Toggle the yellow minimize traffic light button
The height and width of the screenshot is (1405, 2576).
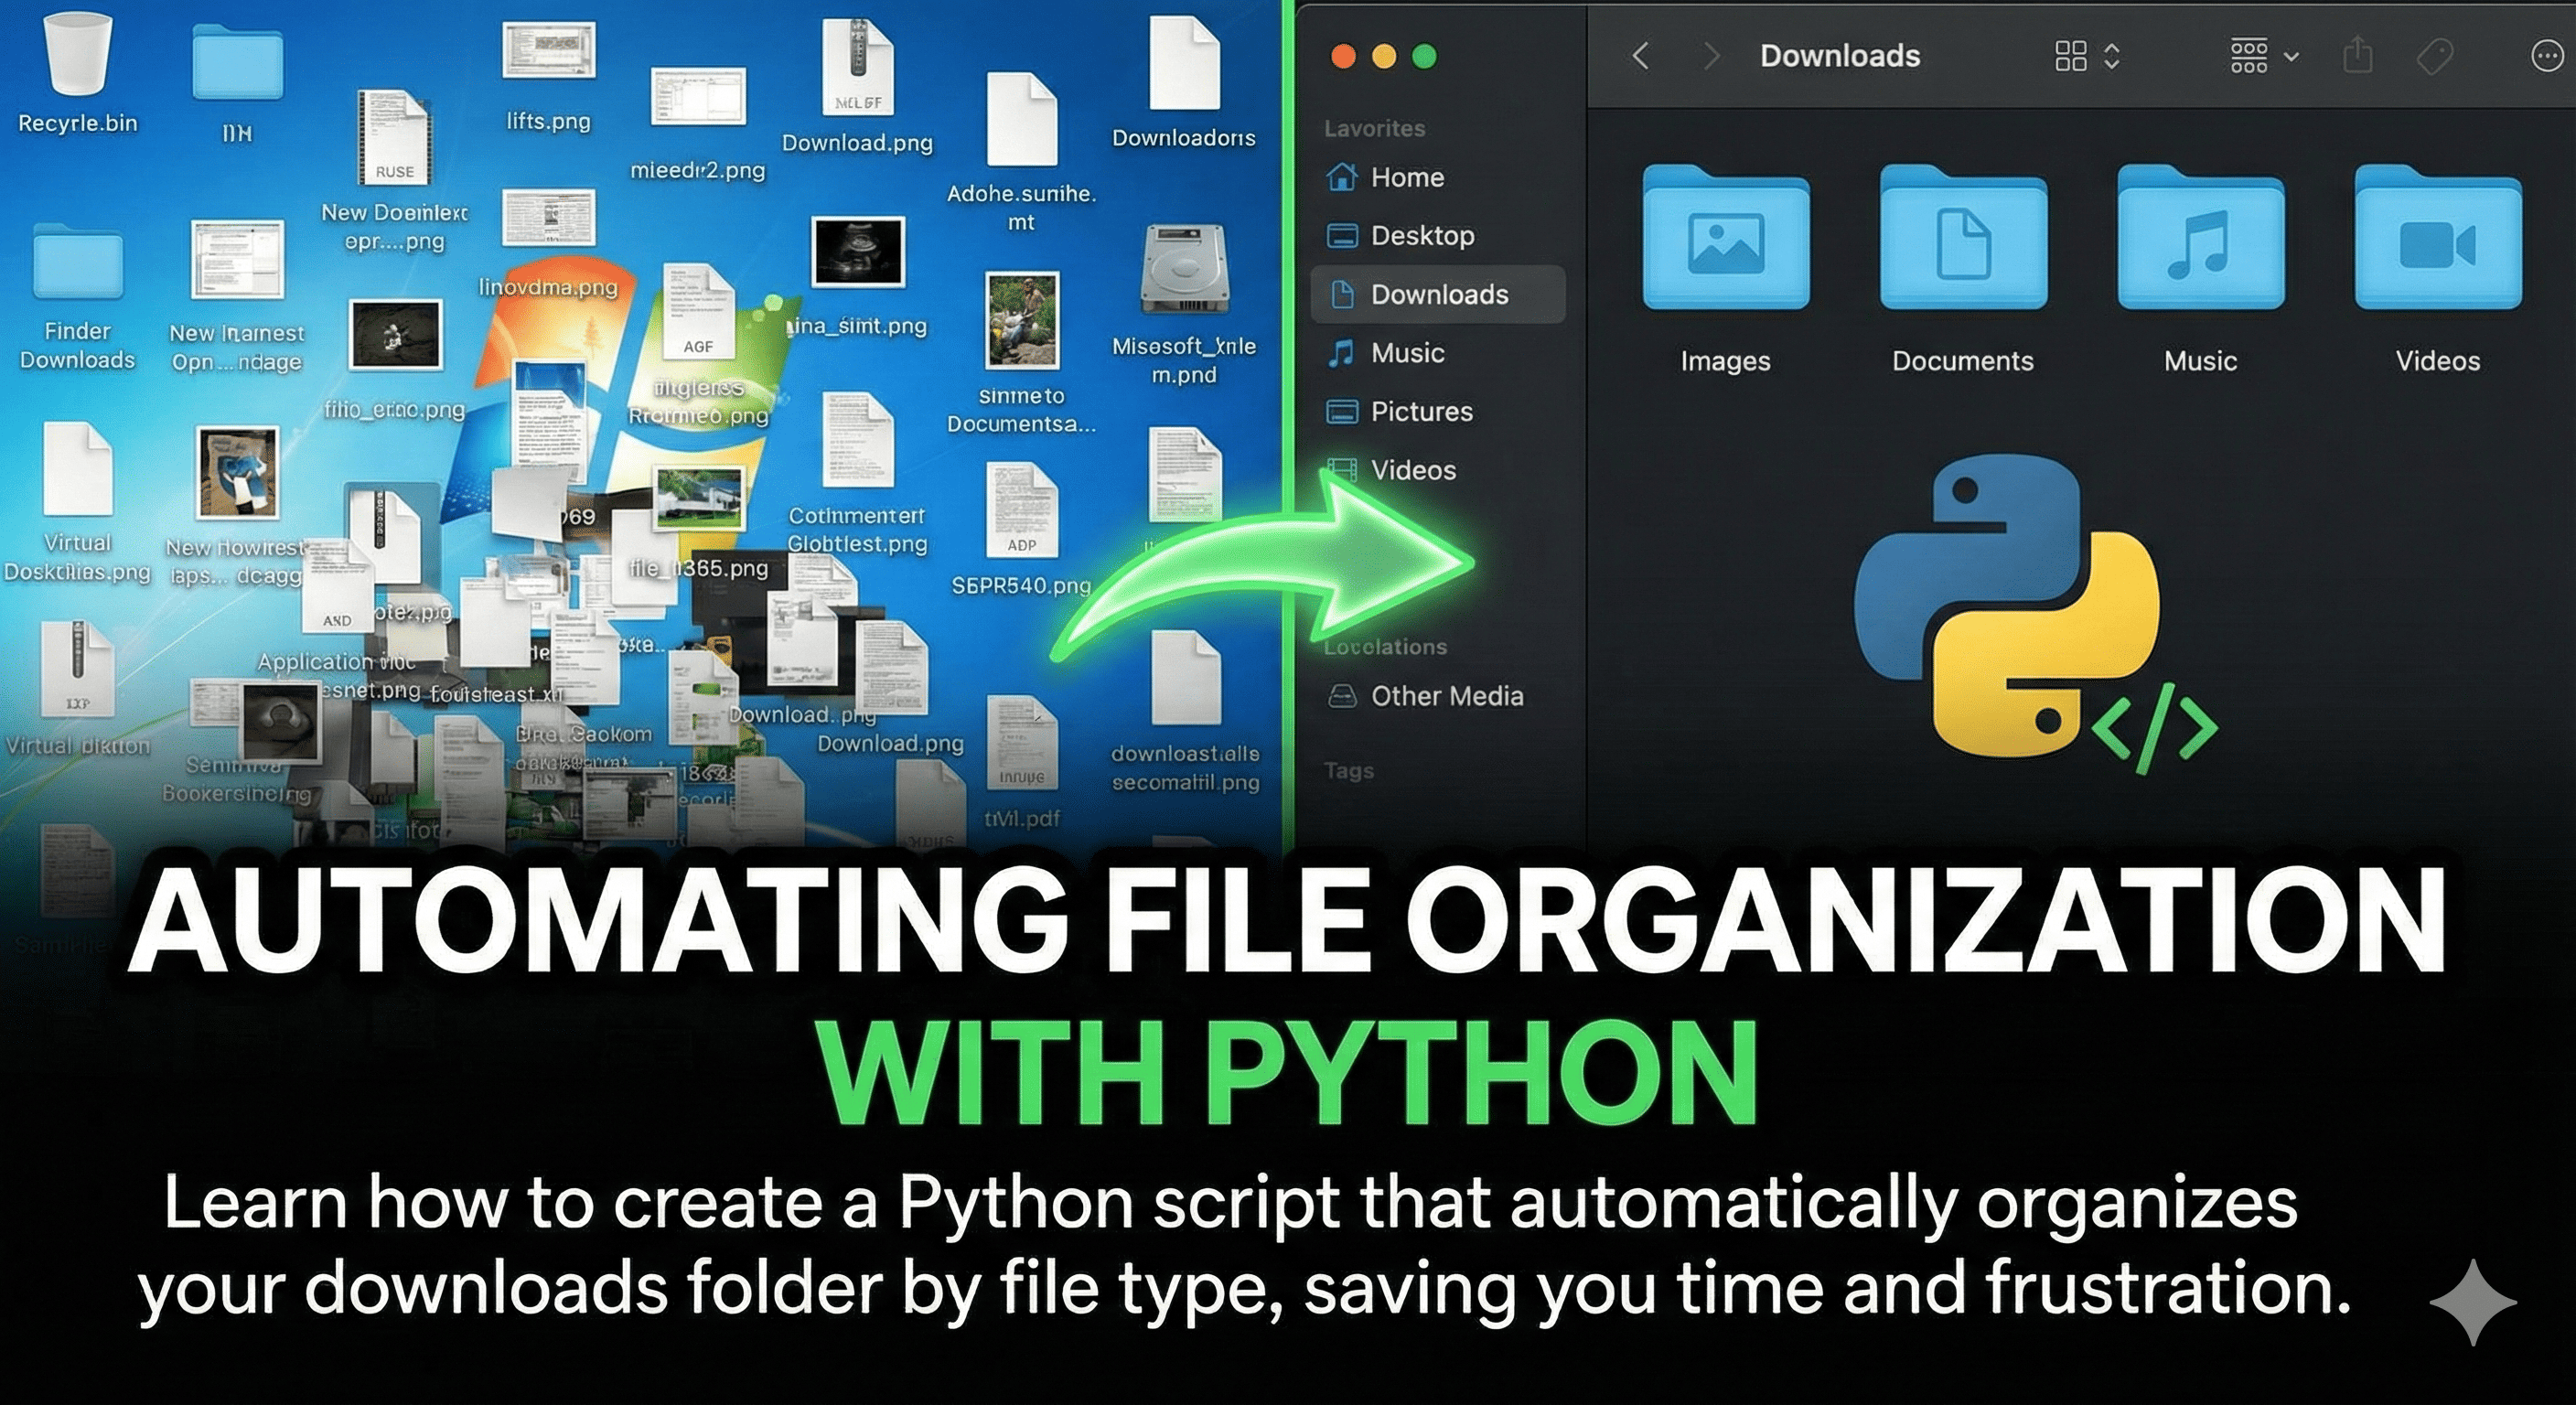tap(1382, 58)
